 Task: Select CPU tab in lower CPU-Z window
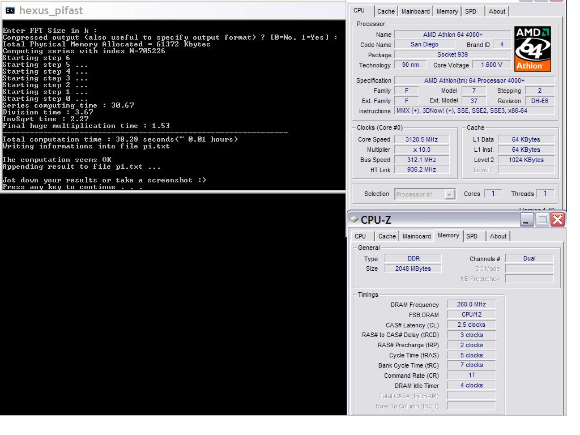(x=360, y=236)
